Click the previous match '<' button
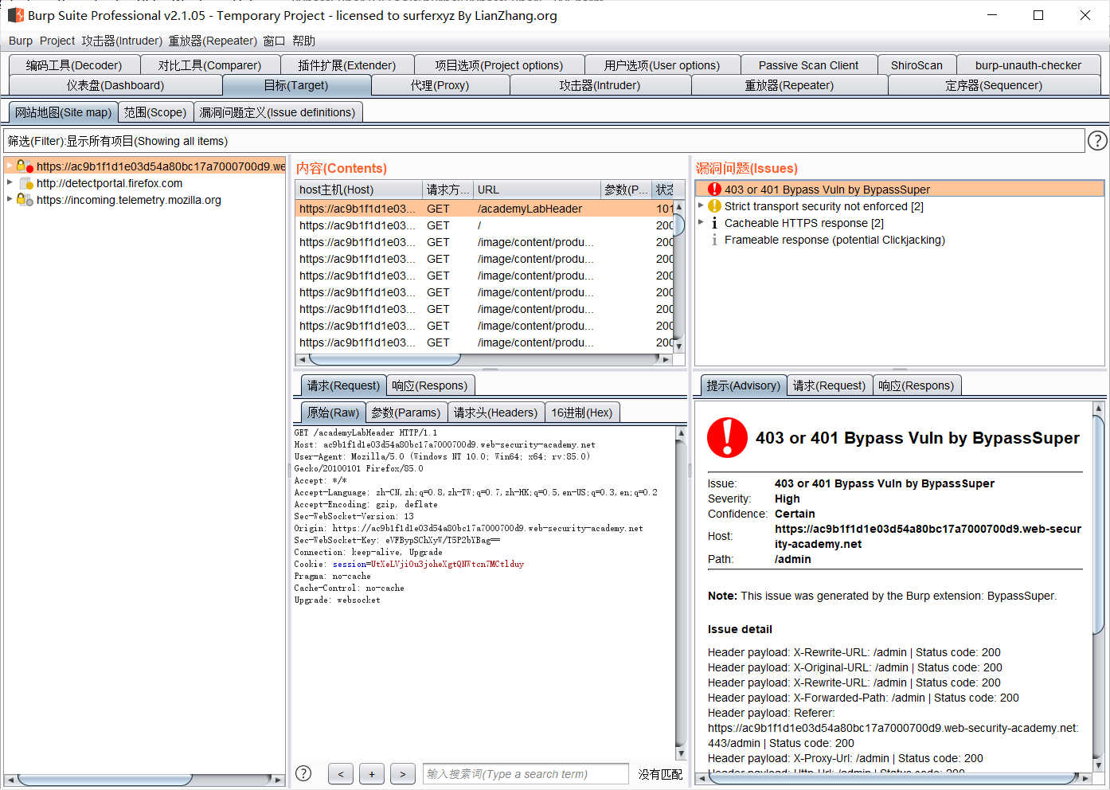Screen dimensions: 1110x790 (341, 774)
